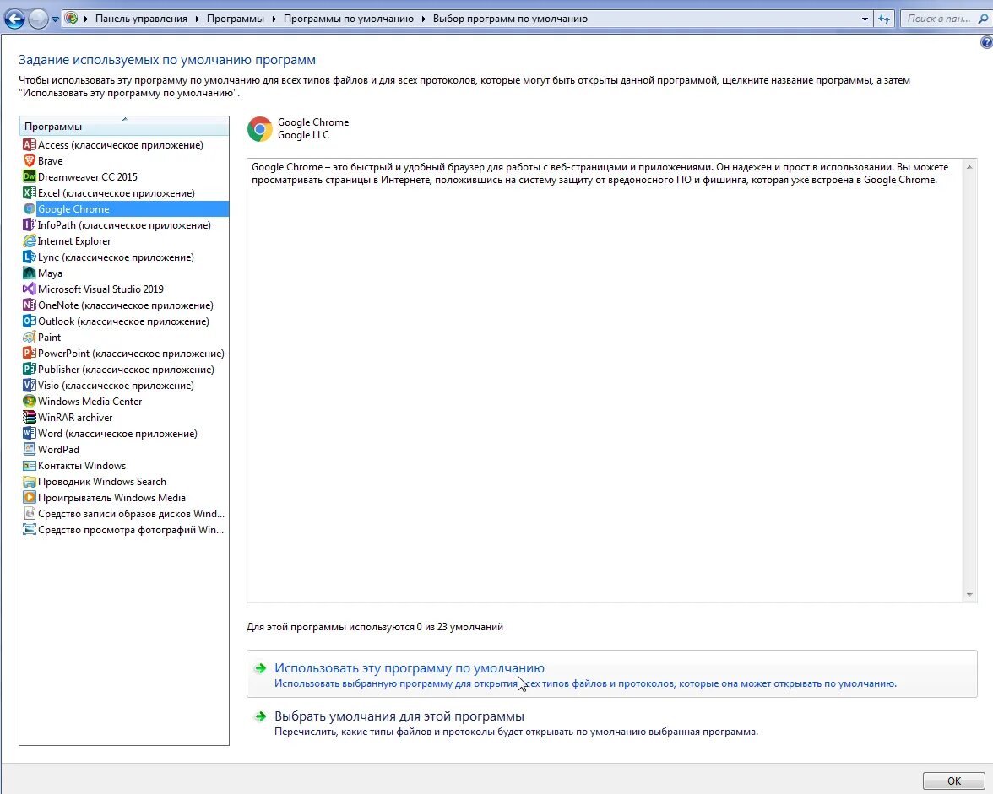Screen dimensions: 993x794
Task: Go to Панель управления breadcrumb
Action: tap(141, 19)
